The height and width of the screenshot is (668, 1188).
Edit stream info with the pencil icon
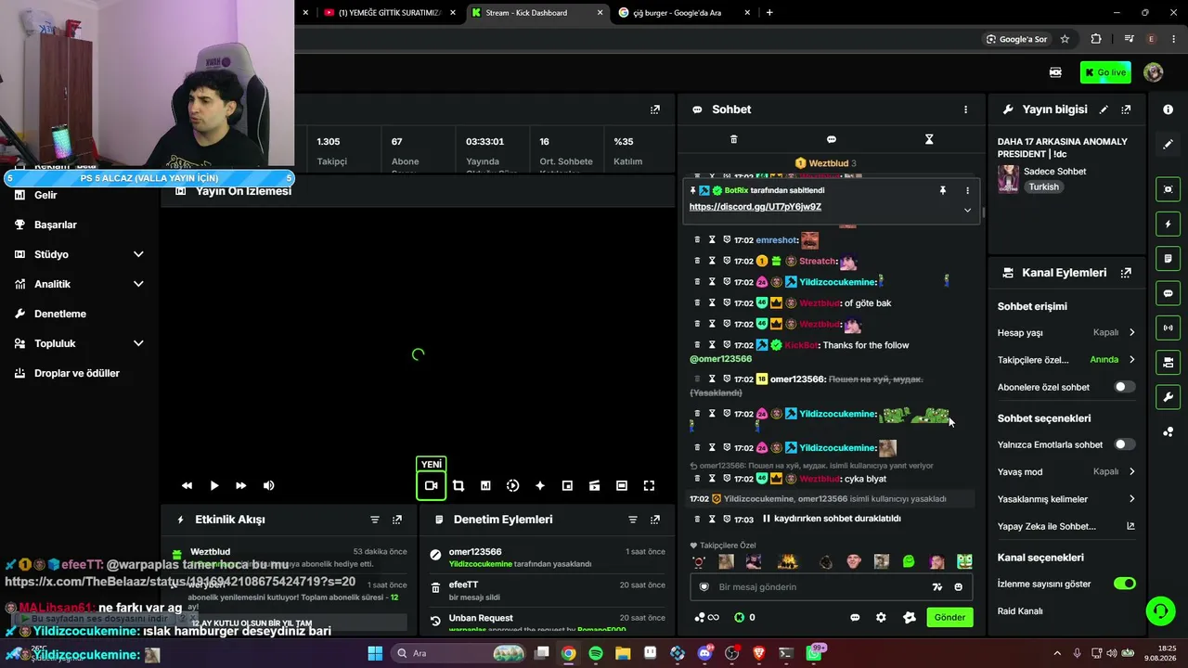1104,109
